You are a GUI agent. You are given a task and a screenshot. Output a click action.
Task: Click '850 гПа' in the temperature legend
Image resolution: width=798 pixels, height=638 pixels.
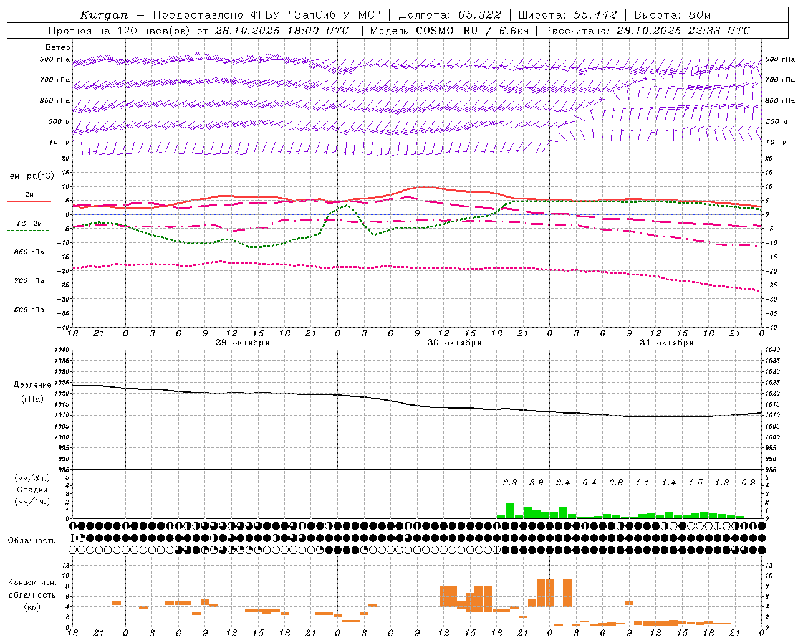pos(29,252)
